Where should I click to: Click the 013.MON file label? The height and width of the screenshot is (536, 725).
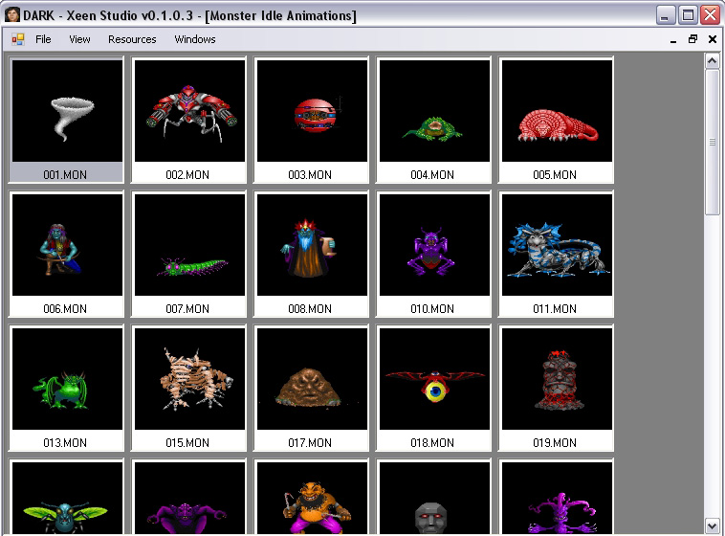[65, 443]
